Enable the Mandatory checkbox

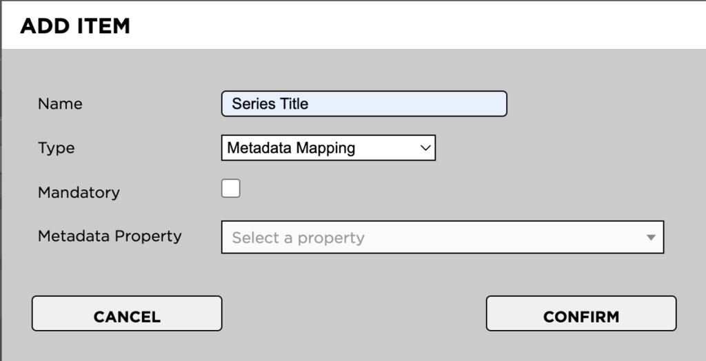[x=231, y=188]
